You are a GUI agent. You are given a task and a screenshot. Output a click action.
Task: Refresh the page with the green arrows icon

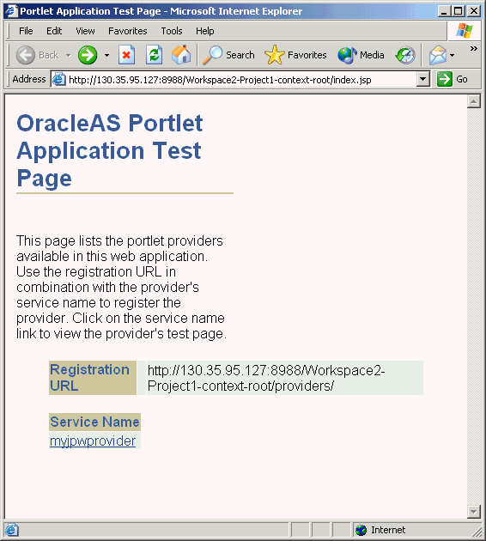[x=154, y=55]
